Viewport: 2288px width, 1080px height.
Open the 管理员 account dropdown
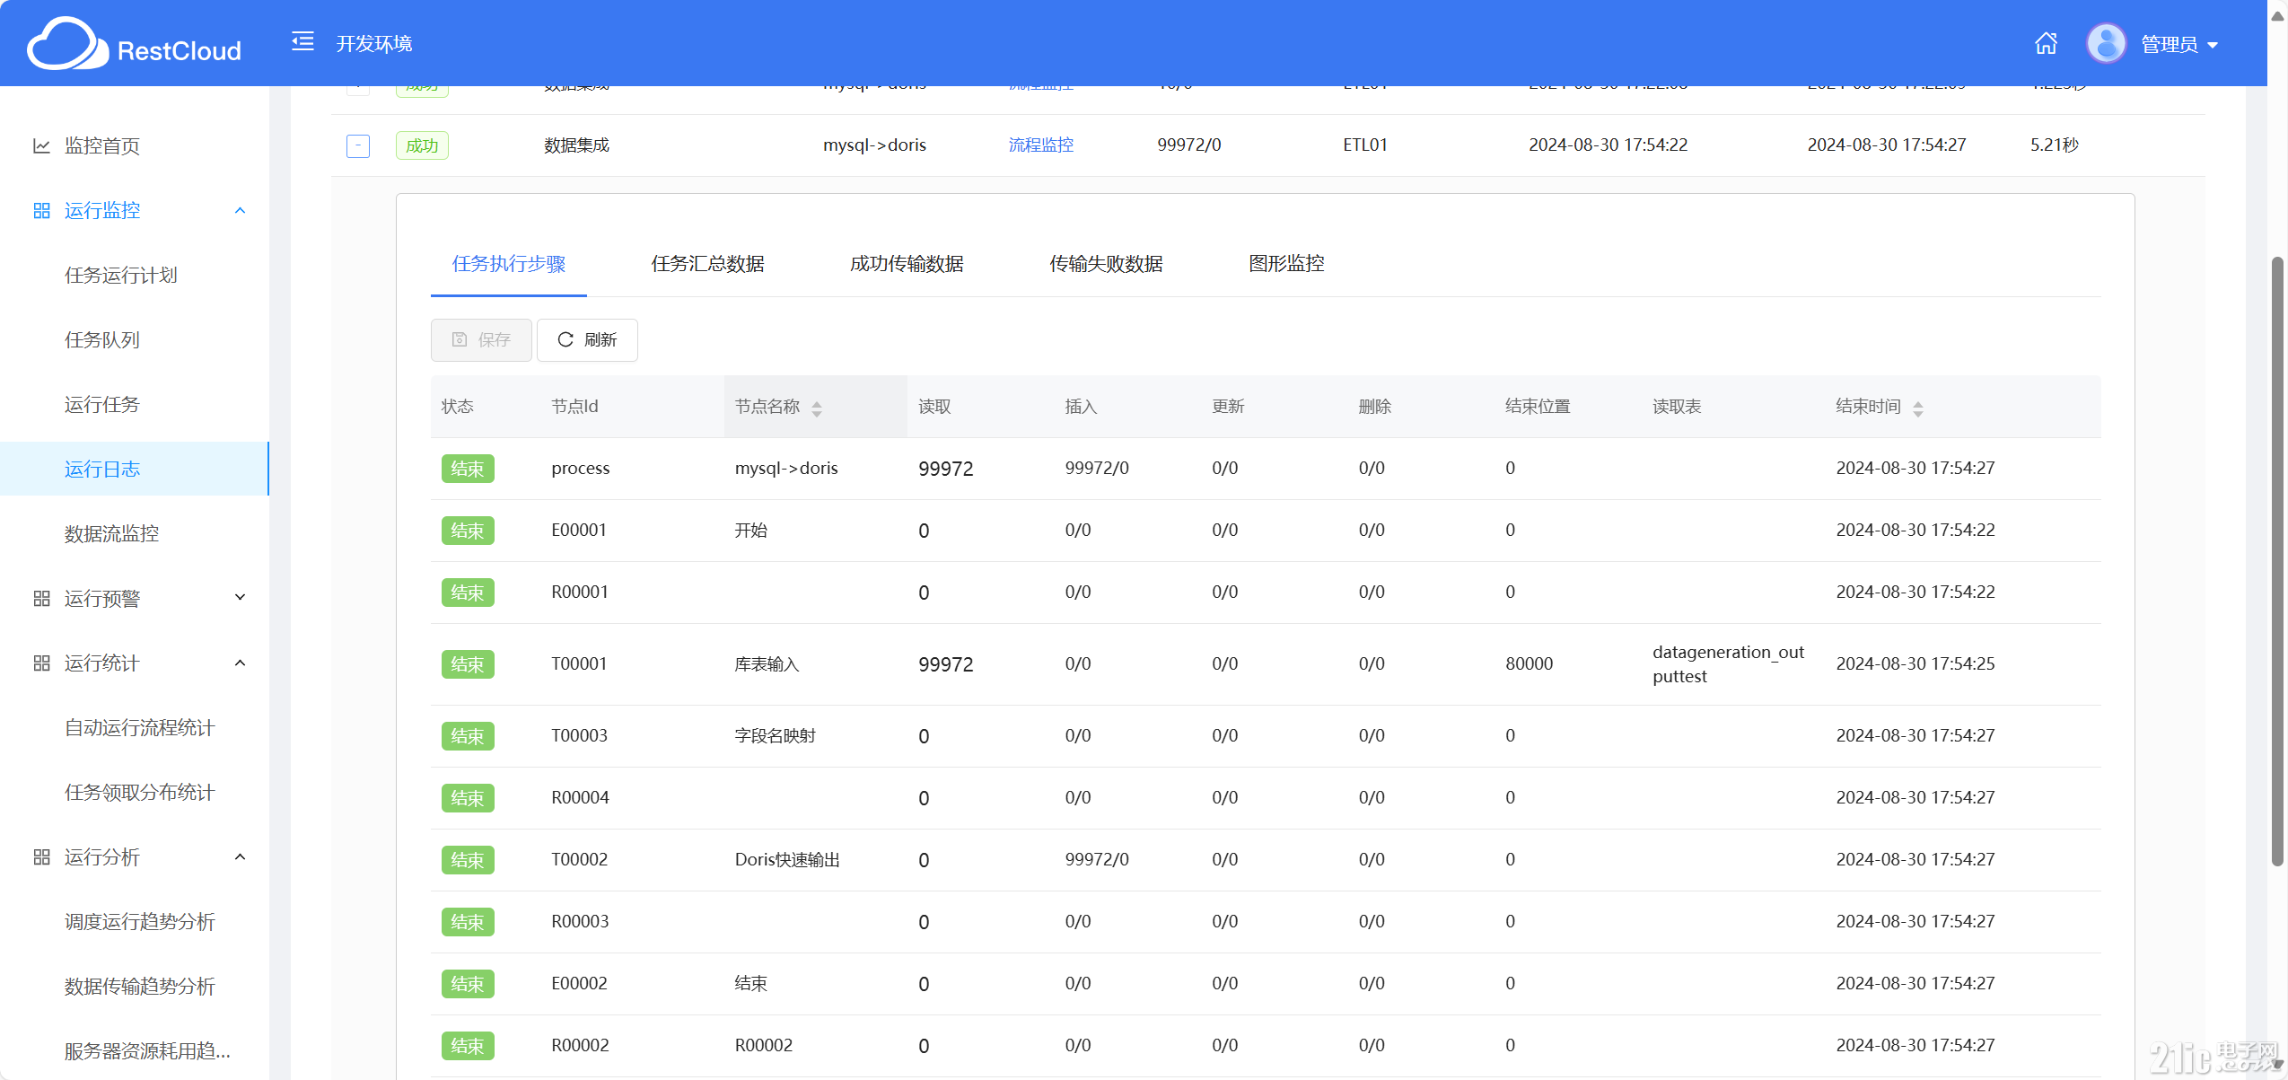coord(2179,44)
